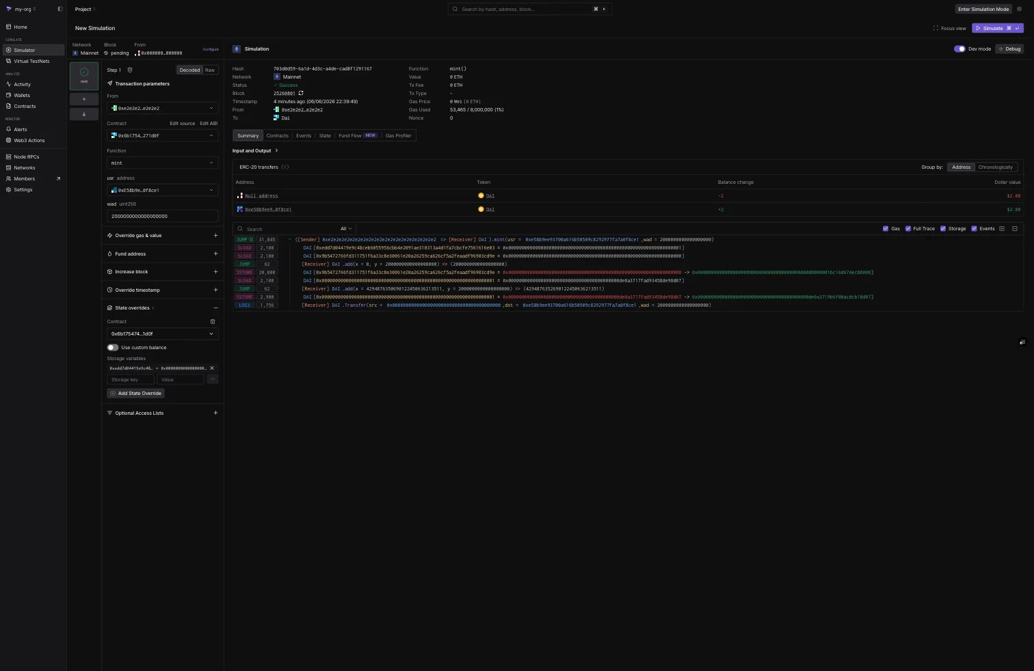This screenshot has height=671, width=1034.
Task: Open Web3 Actions
Action: click(x=33, y=140)
